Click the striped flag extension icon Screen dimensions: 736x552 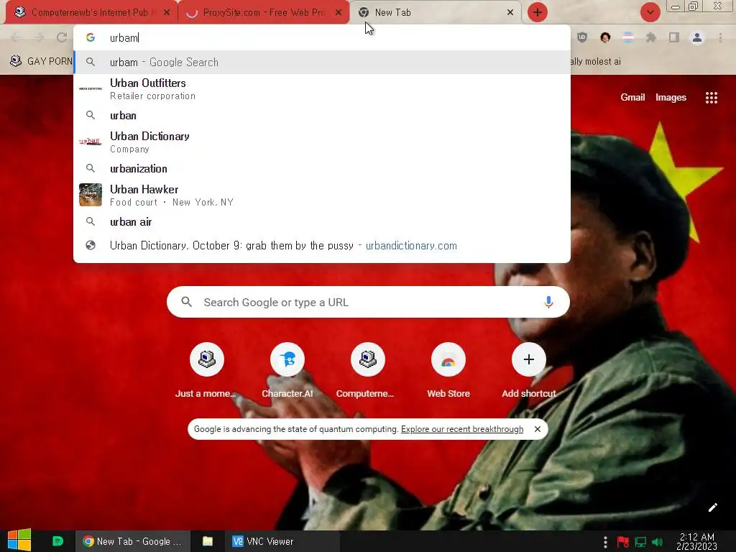click(x=628, y=37)
